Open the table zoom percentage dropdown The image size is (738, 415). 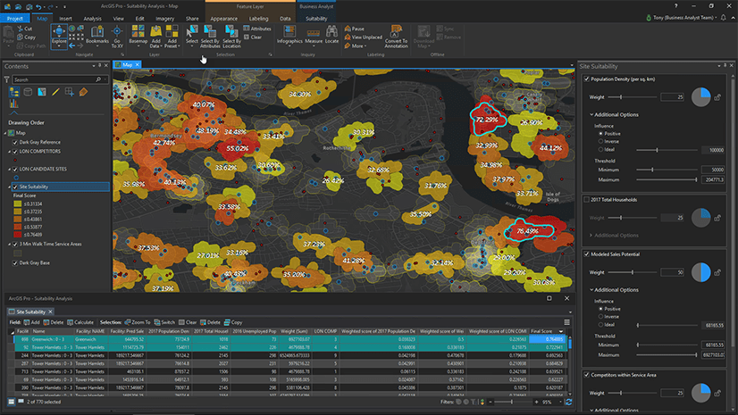[560, 402]
